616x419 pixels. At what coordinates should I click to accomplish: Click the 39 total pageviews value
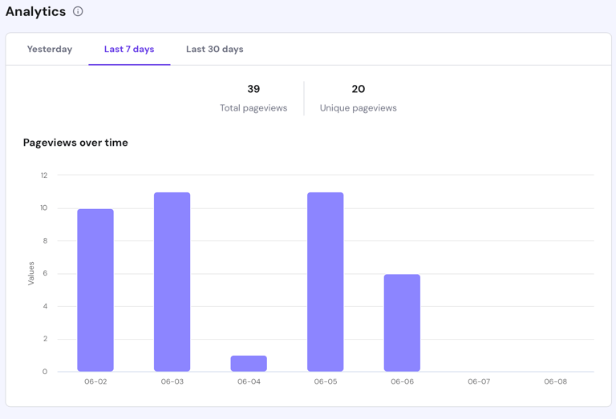(253, 89)
